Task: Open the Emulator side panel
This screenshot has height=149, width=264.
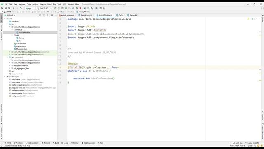Action: point(262,116)
